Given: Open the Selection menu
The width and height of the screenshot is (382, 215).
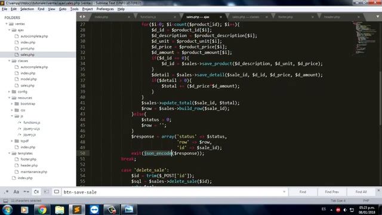Looking at the screenshot, I should tap(27, 9).
